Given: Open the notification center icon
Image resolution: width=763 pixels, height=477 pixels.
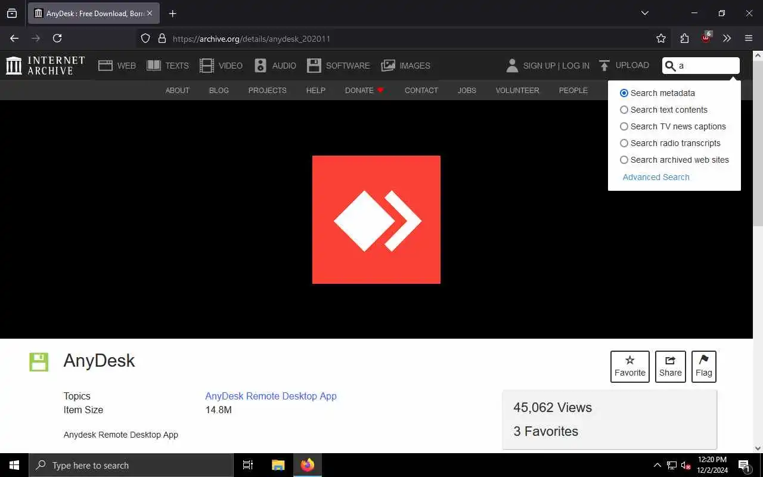Looking at the screenshot, I should [x=744, y=465].
